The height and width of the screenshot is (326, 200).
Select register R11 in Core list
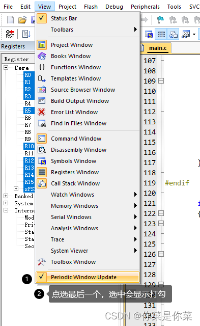(x=29, y=153)
